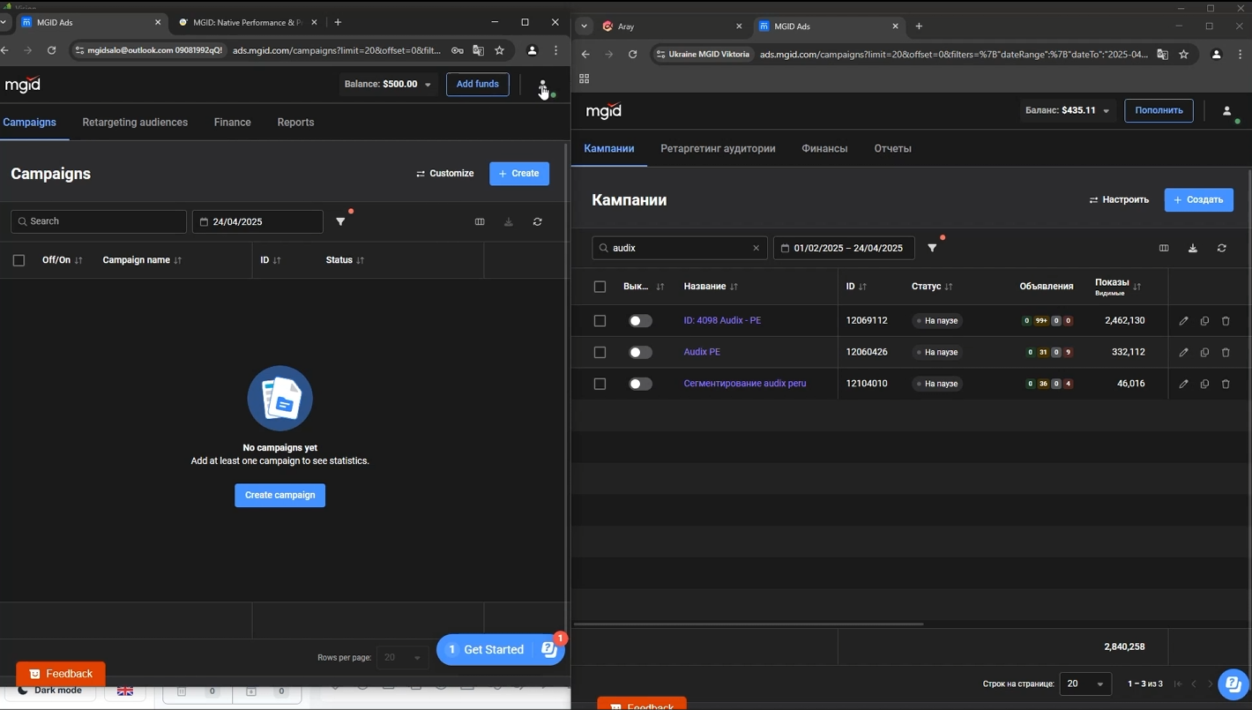Click Настроить button
Screen dimensions: 1252x710
(x=1119, y=200)
